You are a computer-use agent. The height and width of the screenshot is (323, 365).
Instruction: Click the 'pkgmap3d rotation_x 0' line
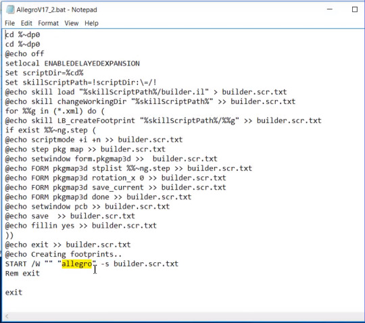(x=116, y=178)
